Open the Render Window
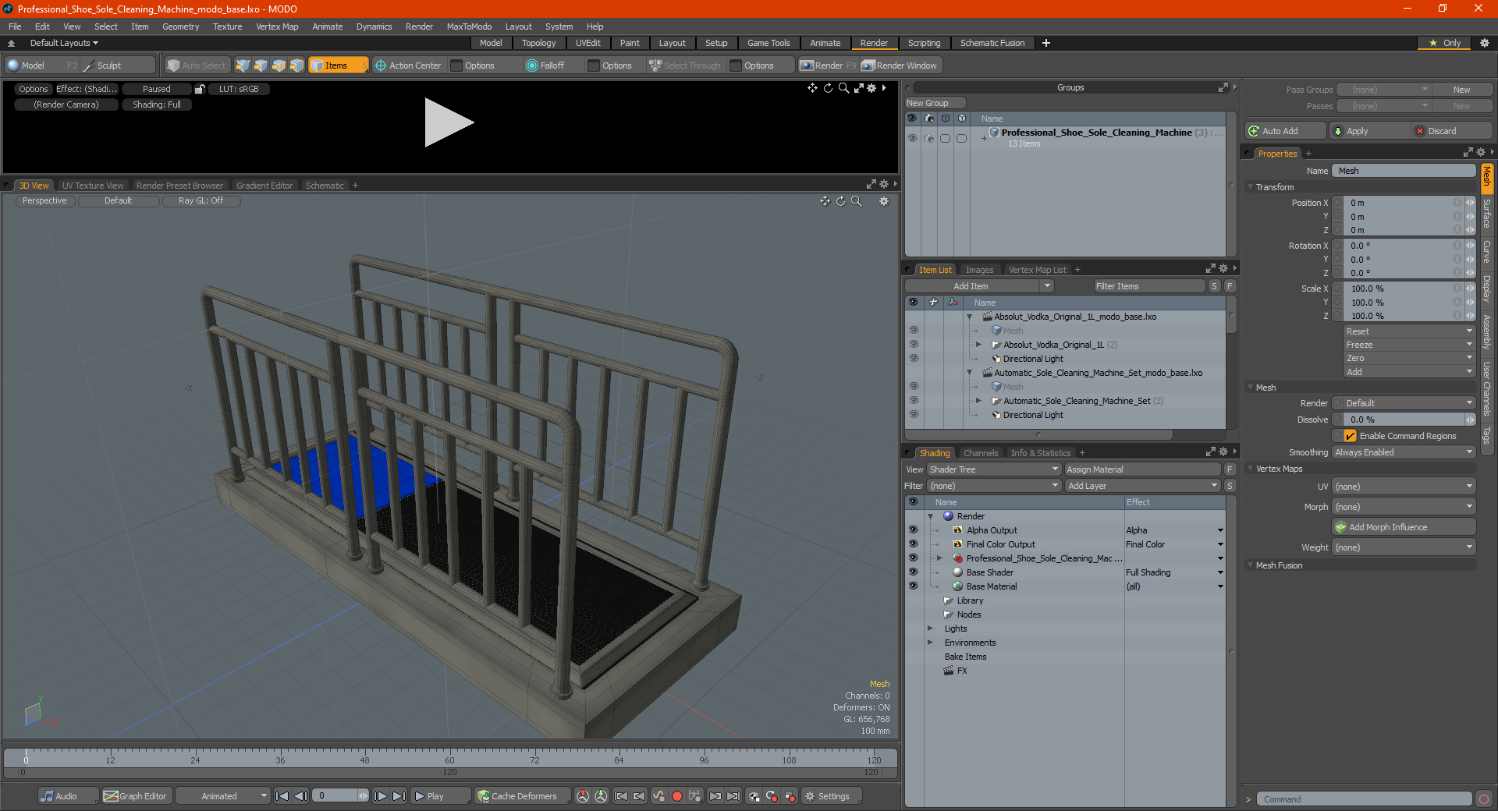The height and width of the screenshot is (811, 1498). coord(900,66)
